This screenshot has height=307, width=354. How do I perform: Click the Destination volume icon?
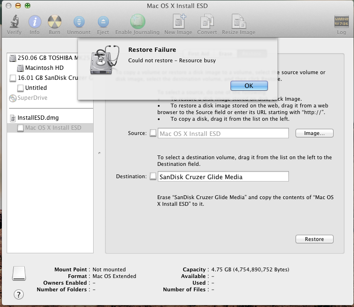[x=153, y=176]
